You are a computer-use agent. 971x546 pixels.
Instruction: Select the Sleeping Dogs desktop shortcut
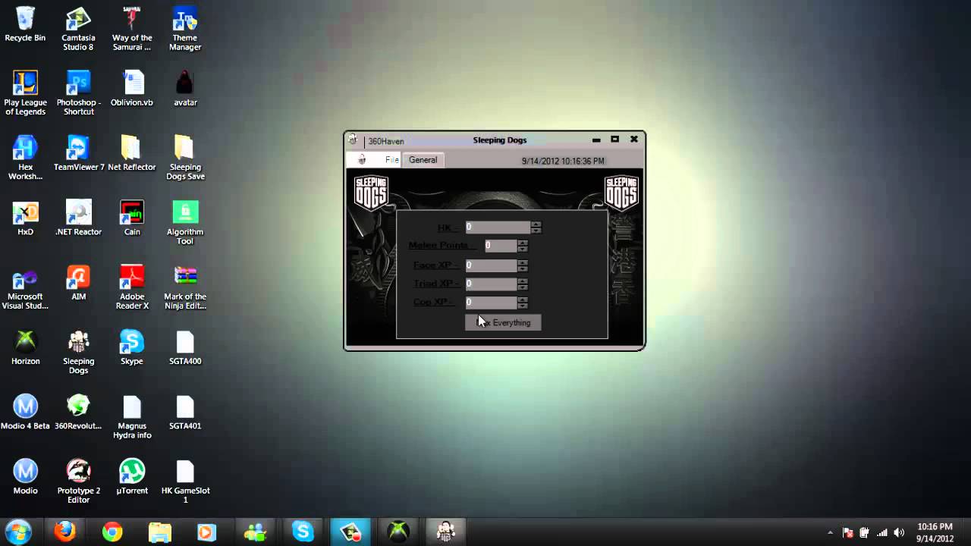point(78,352)
